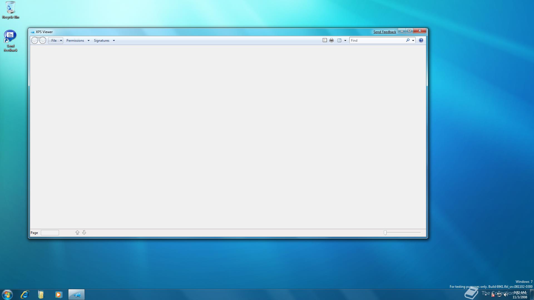Image resolution: width=534 pixels, height=300 pixels.
Task: Click the XPS Viewer taskbar button
Action: point(76,294)
